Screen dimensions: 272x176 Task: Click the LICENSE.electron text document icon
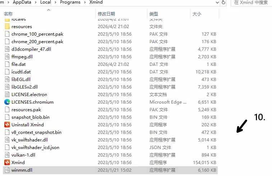7,95
